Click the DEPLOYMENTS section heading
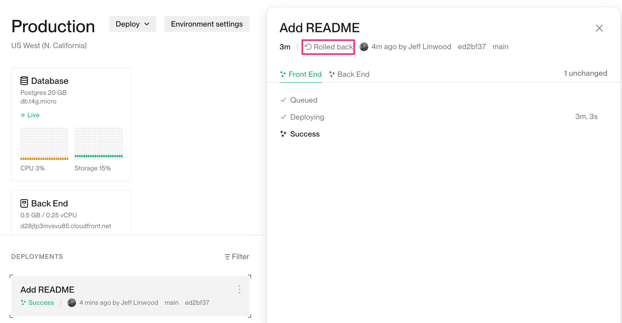 (37, 257)
